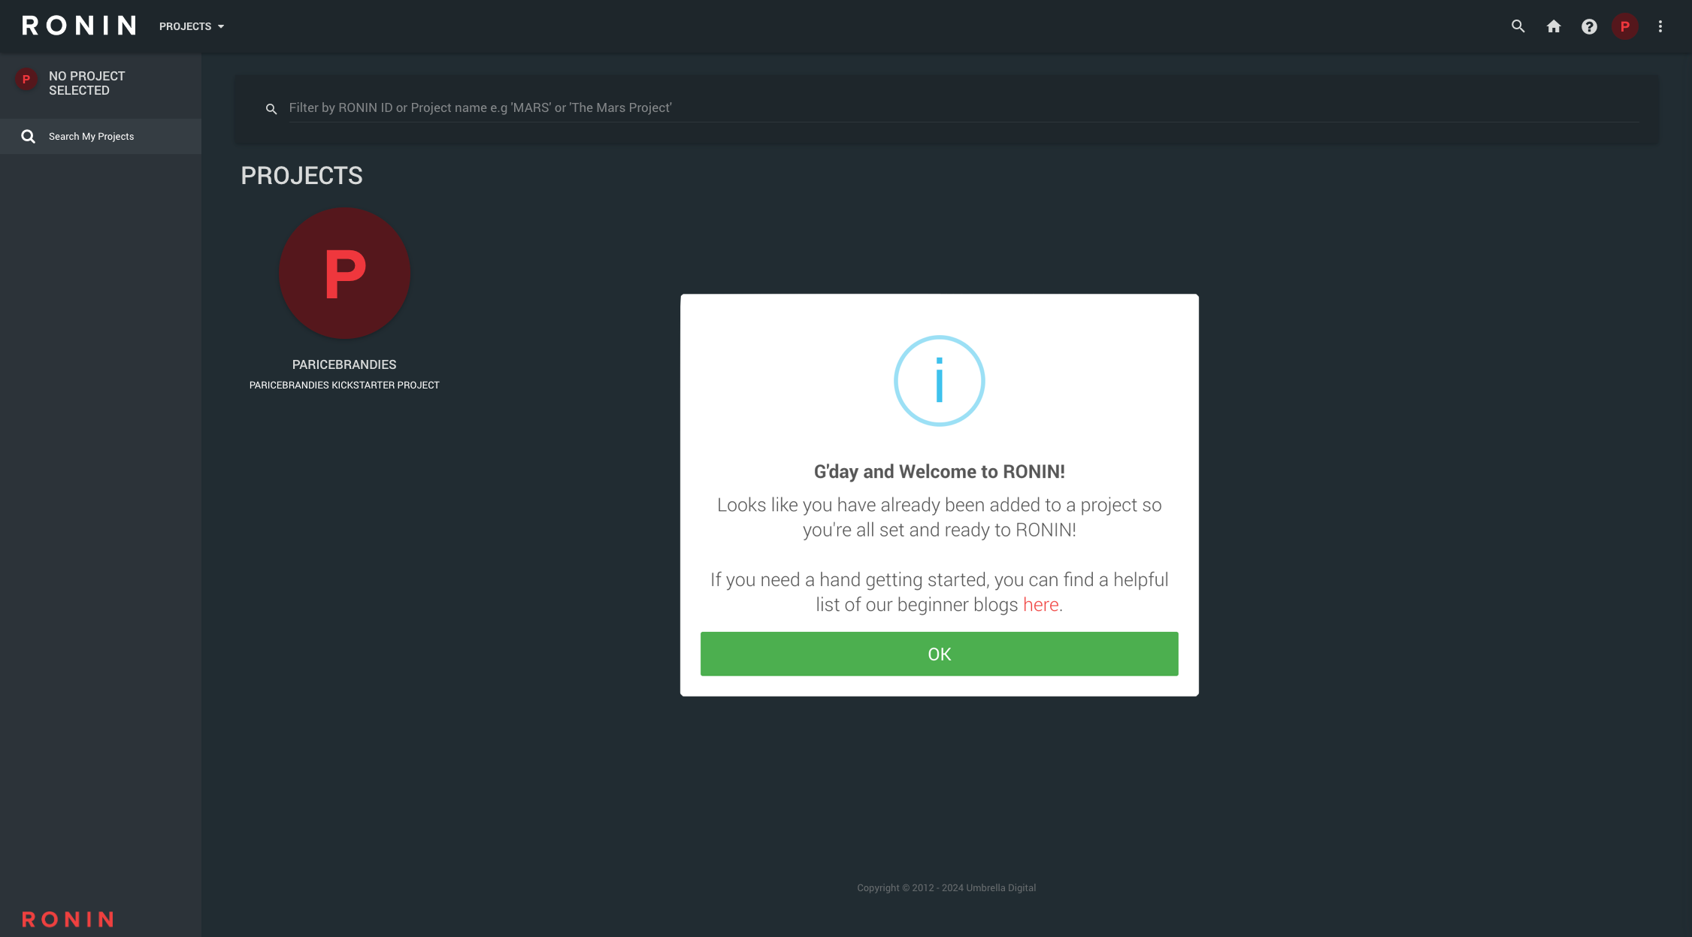
Task: Open the beginner blogs 'here' link
Action: [1040, 605]
